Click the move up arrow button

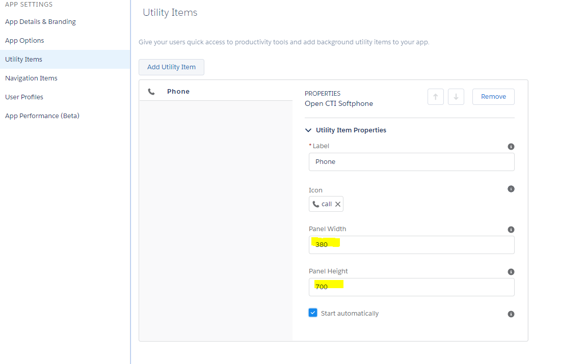(x=435, y=97)
